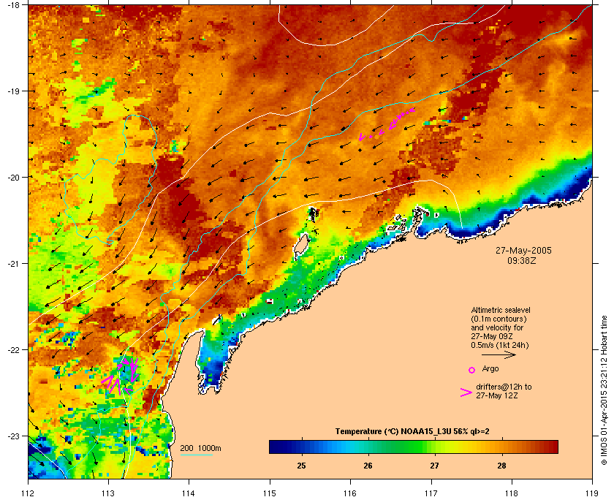Viewport: 614px width, 497px height.
Task: Click the latitude axis label -20
Action: (x=14, y=178)
